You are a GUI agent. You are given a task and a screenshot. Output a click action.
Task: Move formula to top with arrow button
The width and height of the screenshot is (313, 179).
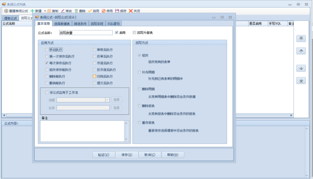pos(301,38)
